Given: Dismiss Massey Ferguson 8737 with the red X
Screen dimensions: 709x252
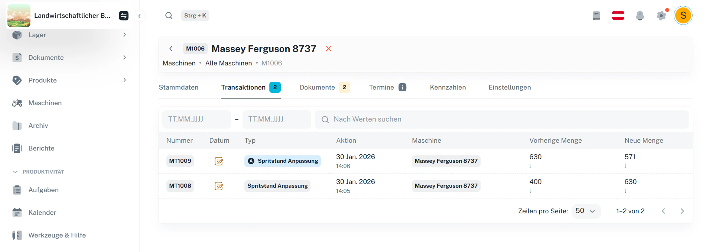Looking at the screenshot, I should [x=328, y=49].
